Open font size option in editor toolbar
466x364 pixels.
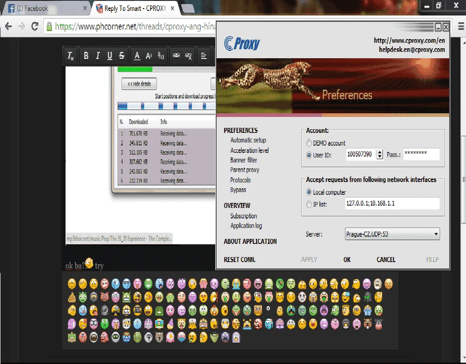pos(149,56)
